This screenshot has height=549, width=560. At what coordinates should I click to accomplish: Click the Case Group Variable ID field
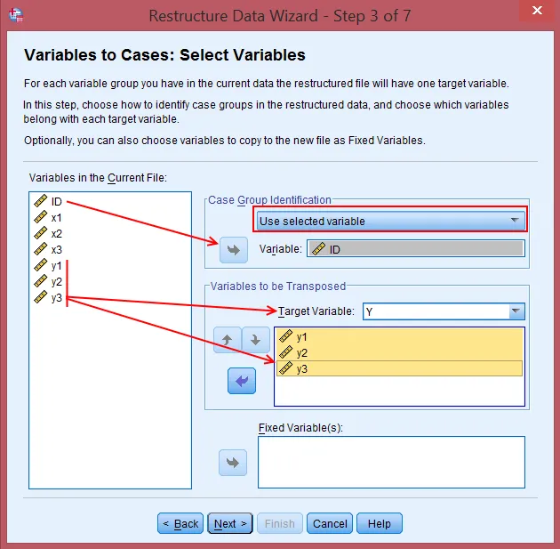pyautogui.click(x=415, y=250)
